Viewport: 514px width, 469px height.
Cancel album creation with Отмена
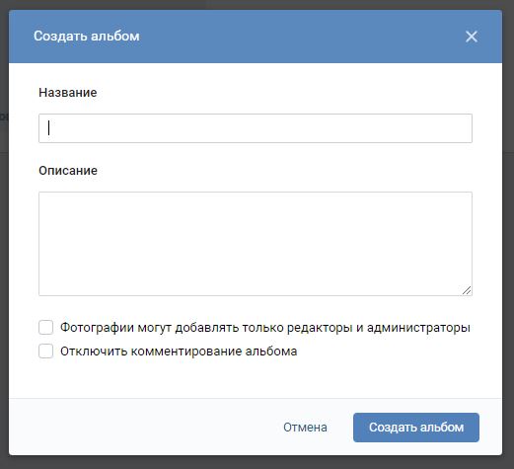click(x=305, y=428)
